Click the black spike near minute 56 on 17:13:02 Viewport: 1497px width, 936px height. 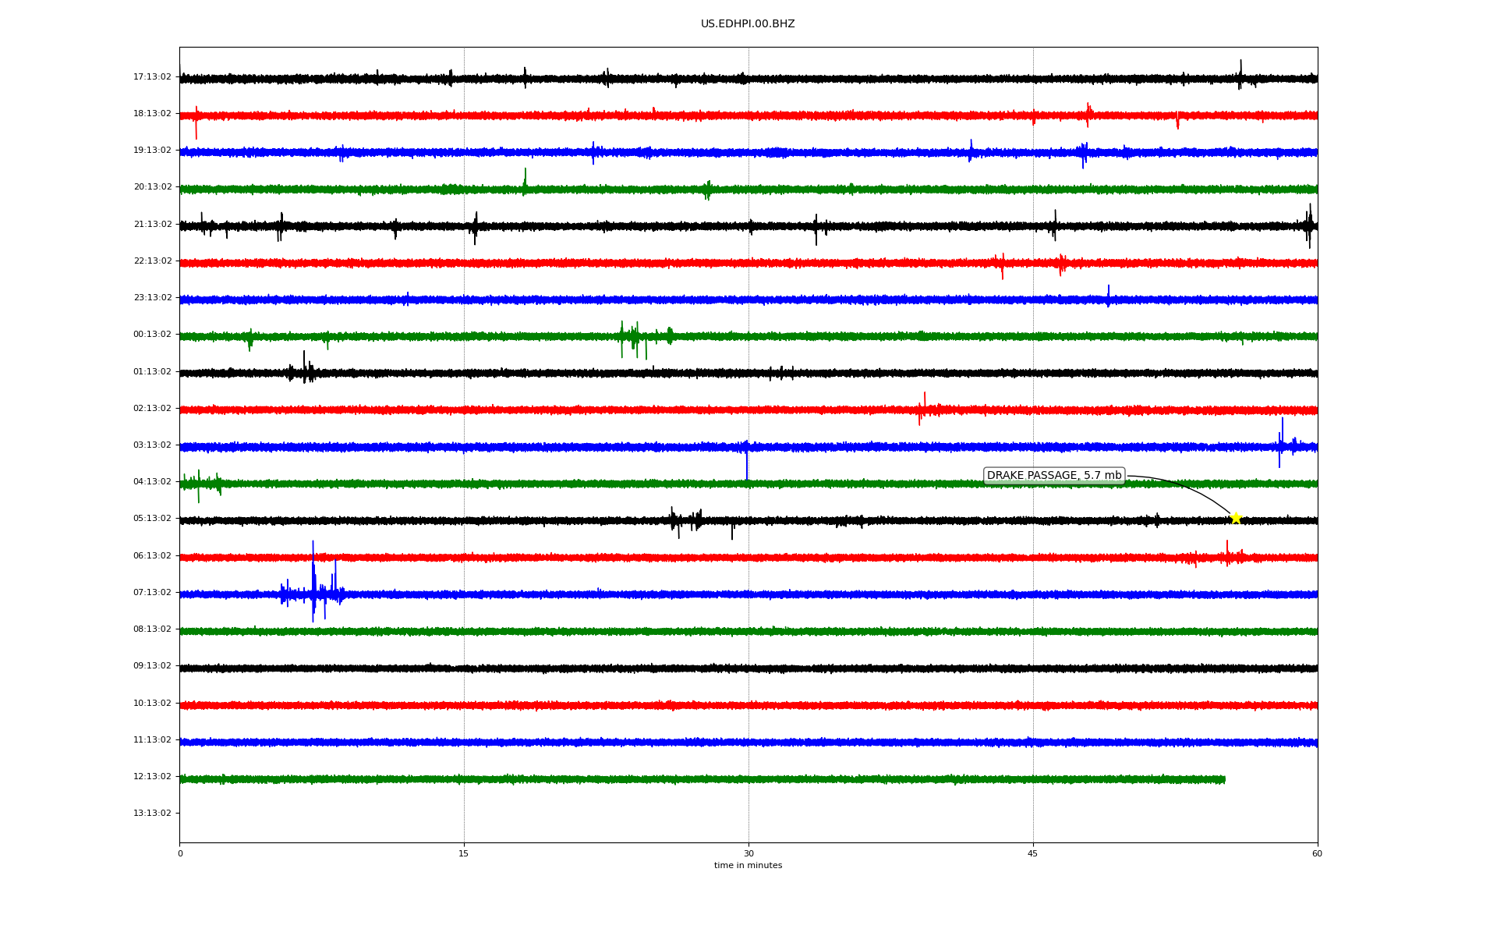(1240, 74)
